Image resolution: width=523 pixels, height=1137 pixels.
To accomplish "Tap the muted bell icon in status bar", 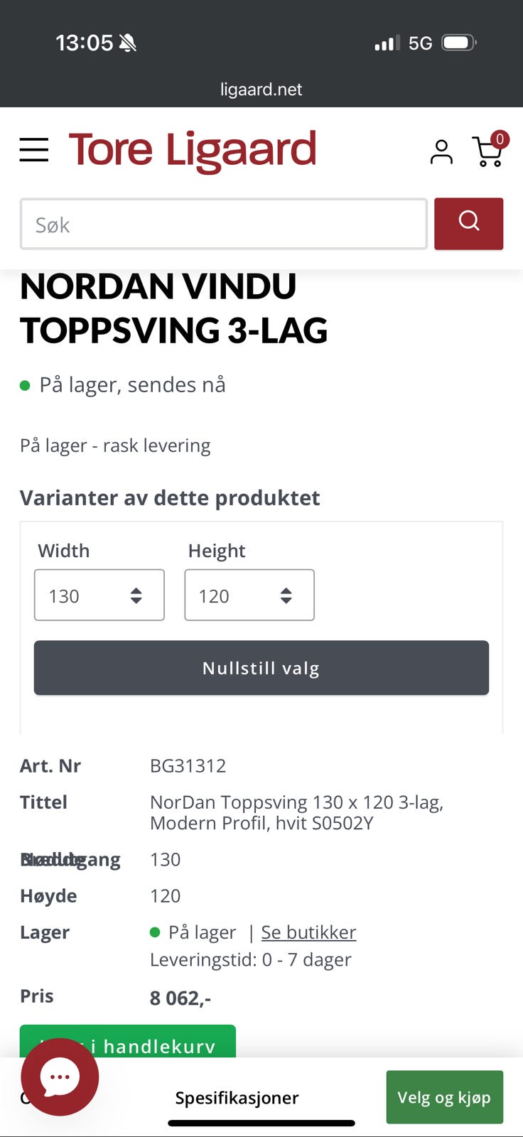I will coord(128,43).
